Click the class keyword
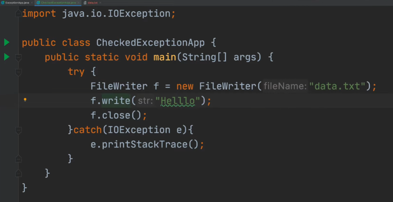This screenshot has height=202, width=393. 76,42
